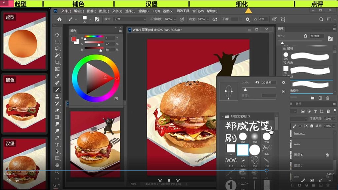This screenshot has width=338, height=190.
Task: Toggle lock on layer 图层 6
Action: coord(327,155)
